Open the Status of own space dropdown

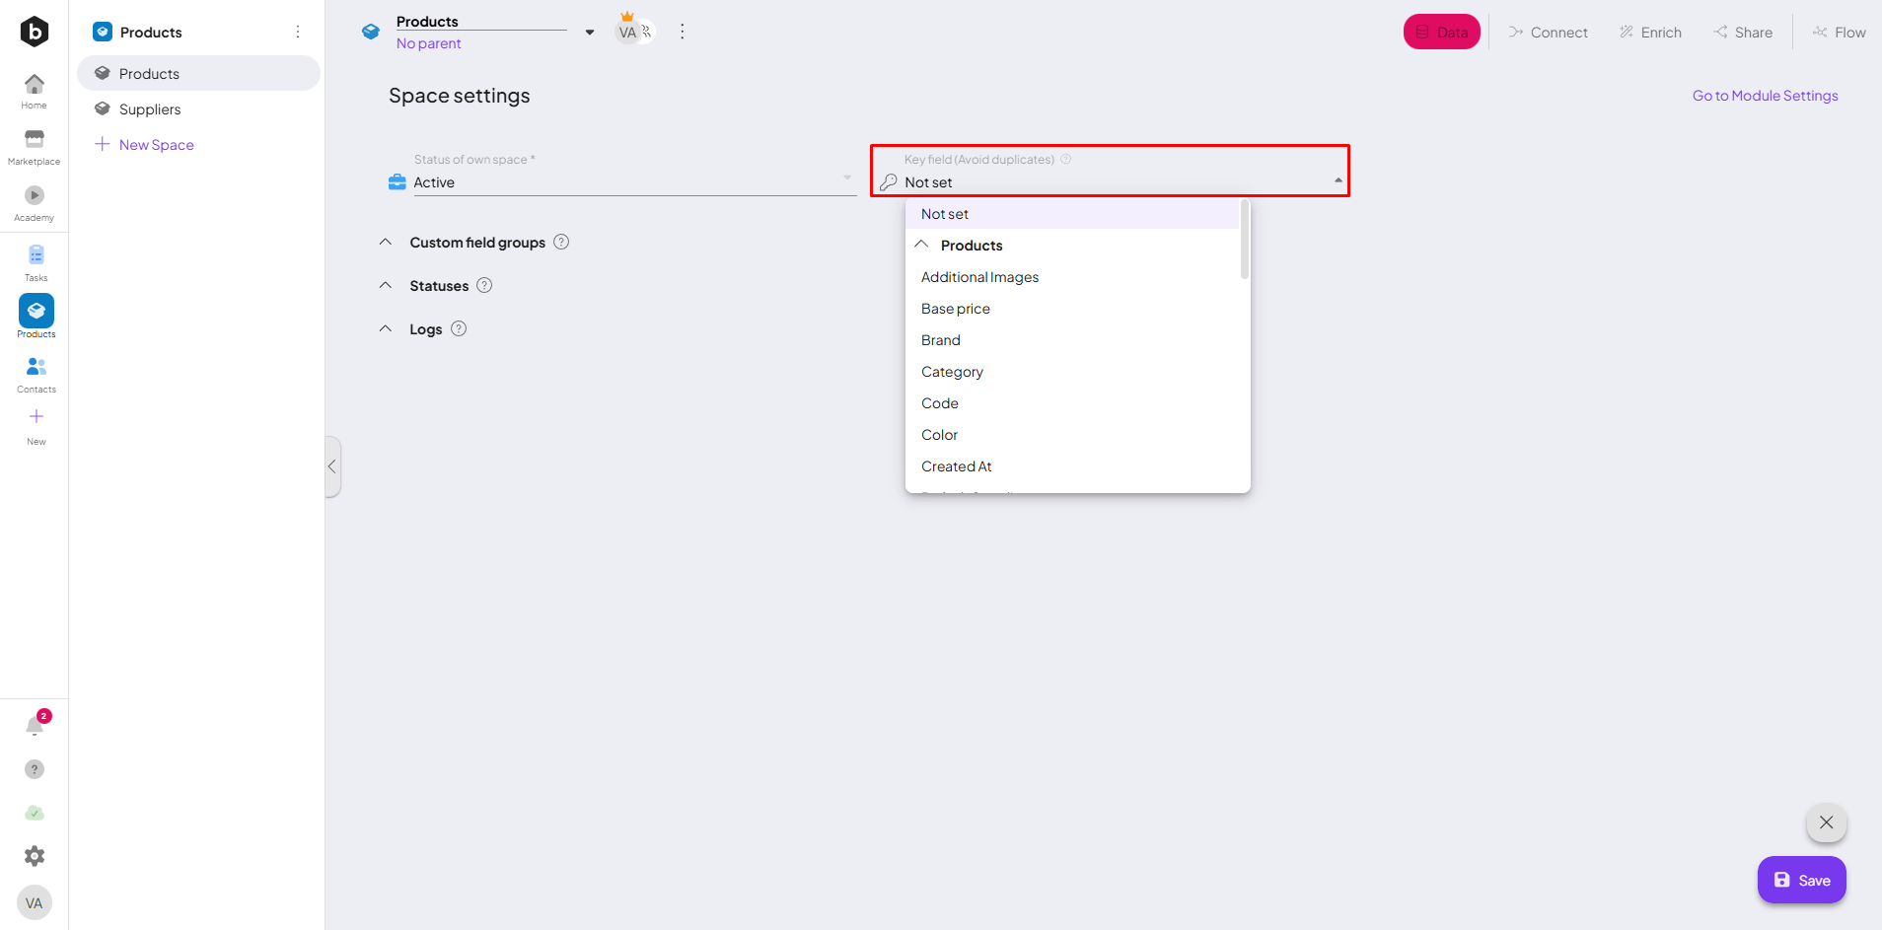[x=631, y=182]
